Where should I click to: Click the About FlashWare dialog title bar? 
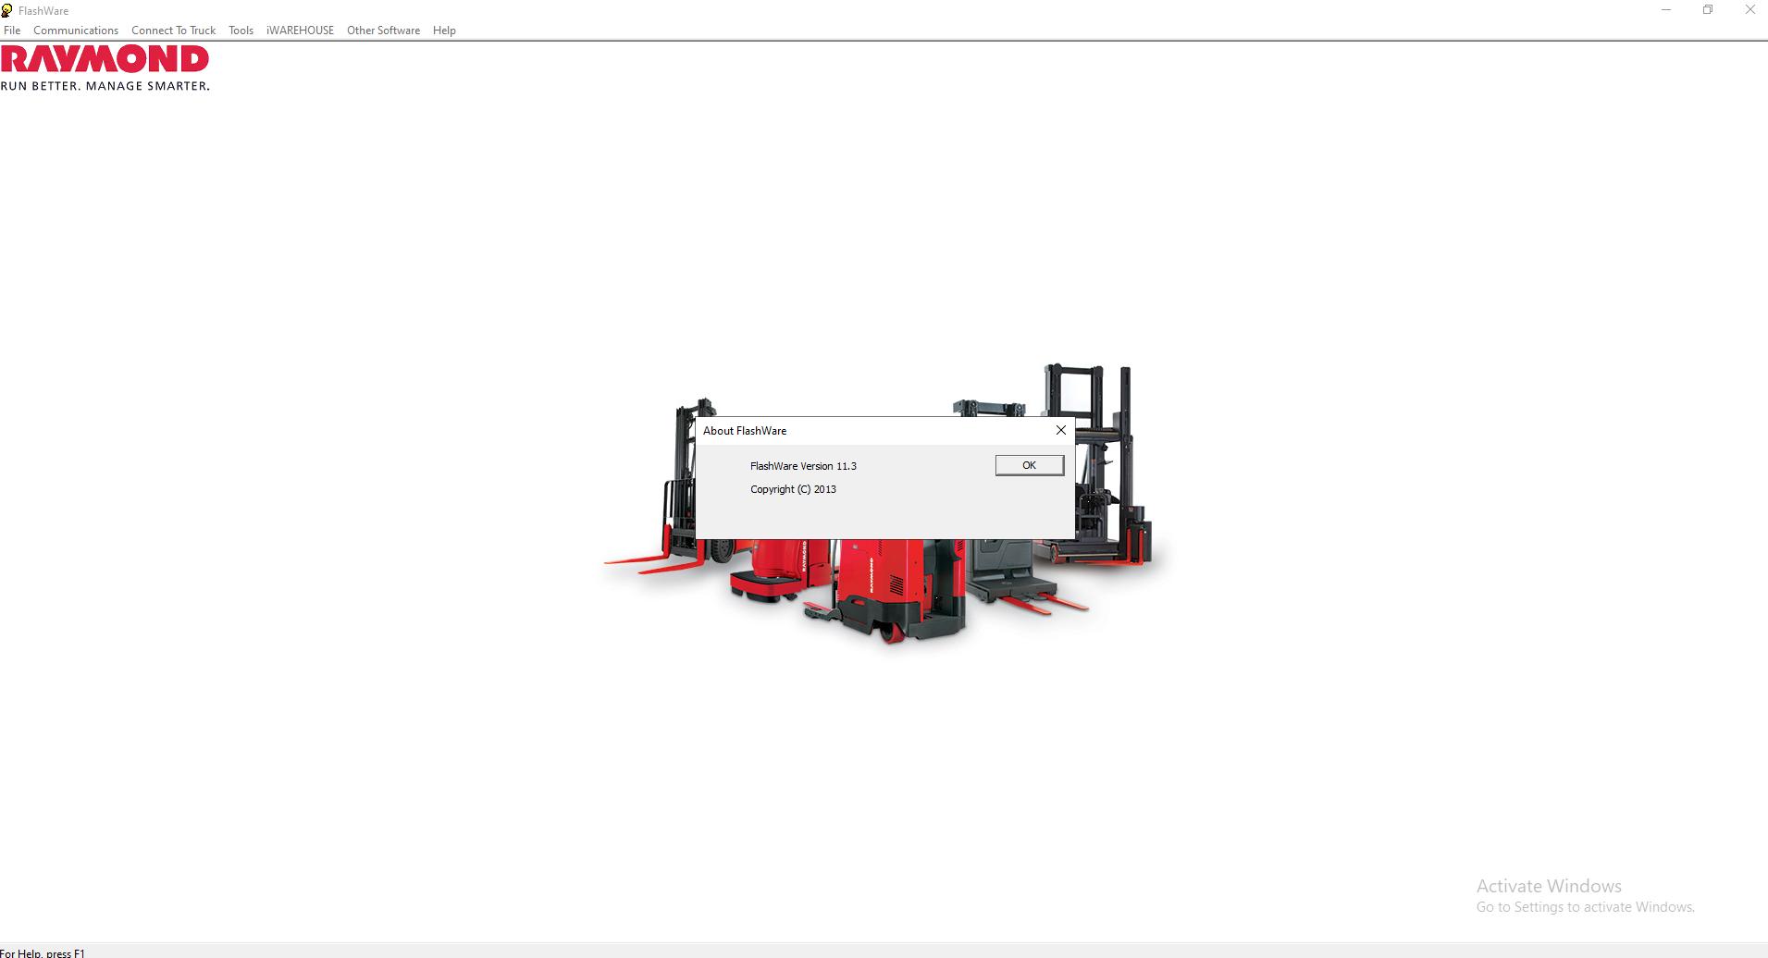tap(870, 430)
